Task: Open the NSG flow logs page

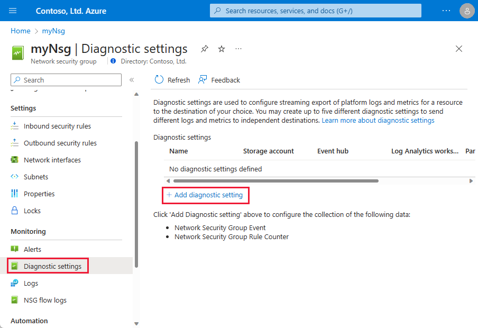Action: [x=45, y=300]
